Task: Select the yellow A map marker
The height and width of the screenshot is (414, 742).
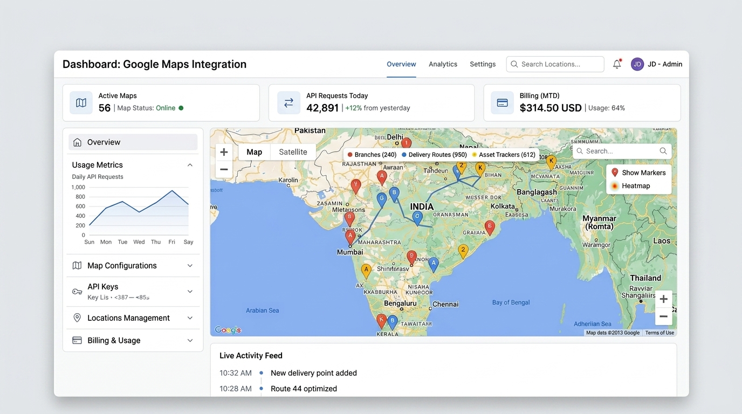Action: coord(366,271)
